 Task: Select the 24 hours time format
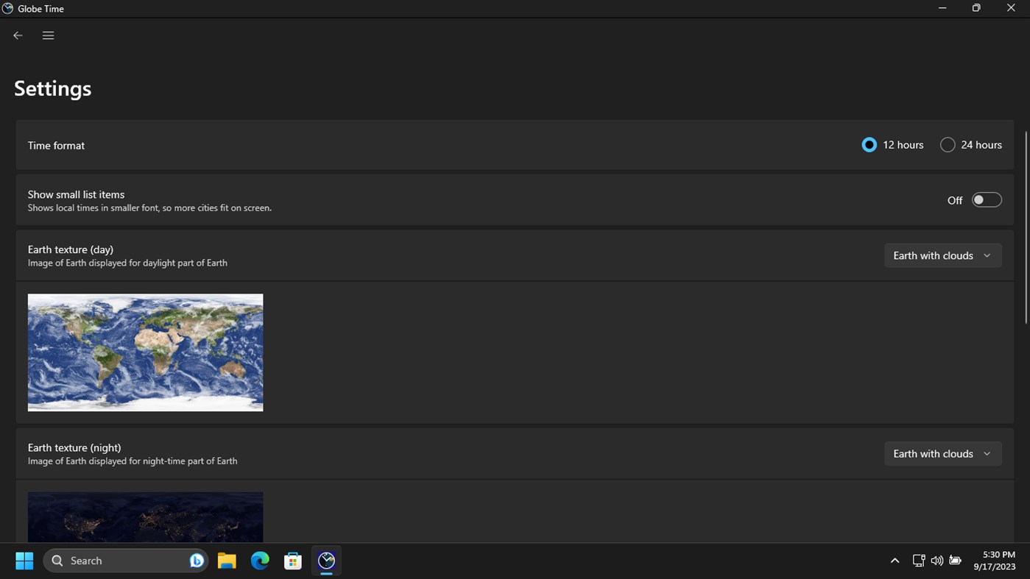coord(970,145)
